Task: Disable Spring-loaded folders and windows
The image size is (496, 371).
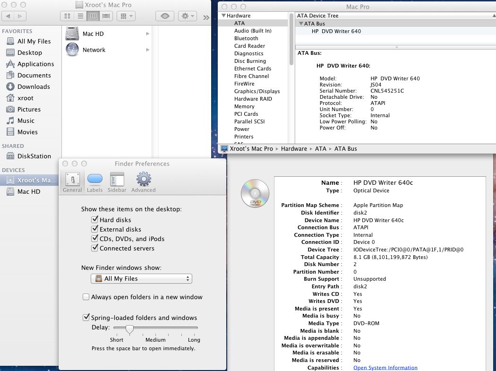Action: click(86, 318)
